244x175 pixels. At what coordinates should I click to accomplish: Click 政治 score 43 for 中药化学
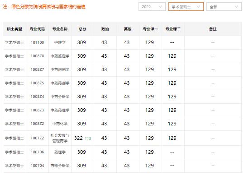104,124
